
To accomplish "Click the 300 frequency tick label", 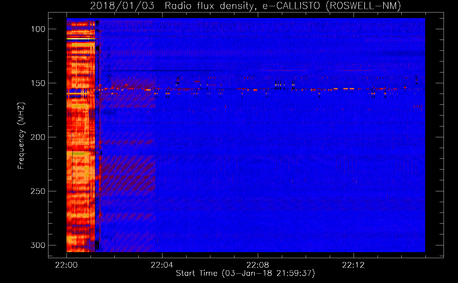I will [38, 245].
